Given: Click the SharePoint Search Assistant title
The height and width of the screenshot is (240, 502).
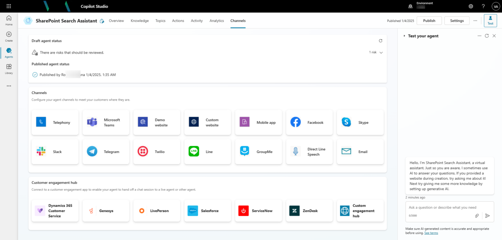Looking at the screenshot, I should 66,21.
